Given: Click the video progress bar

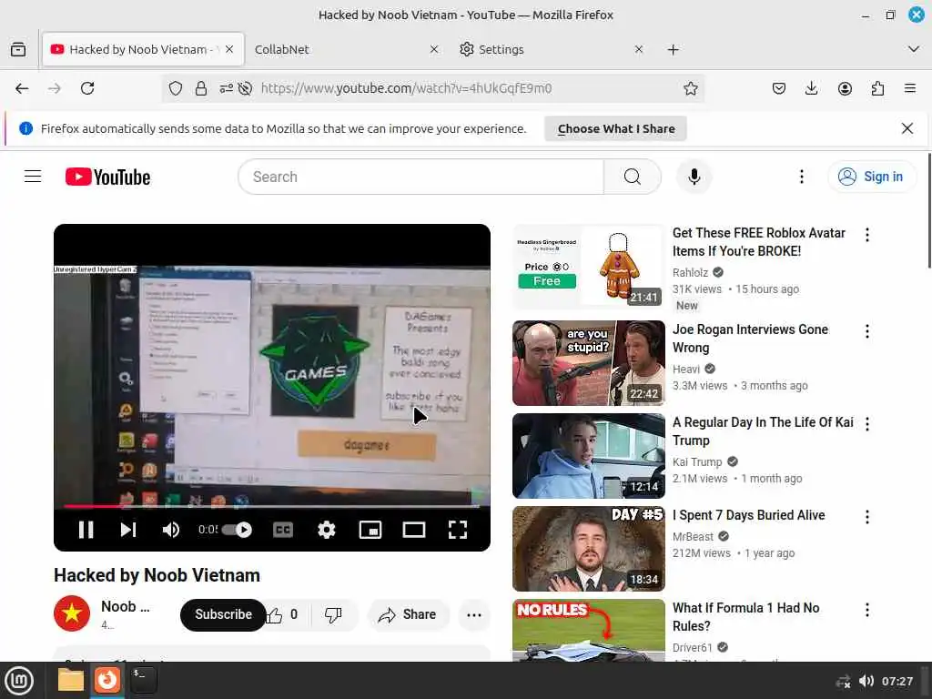Looking at the screenshot, I should 271,506.
